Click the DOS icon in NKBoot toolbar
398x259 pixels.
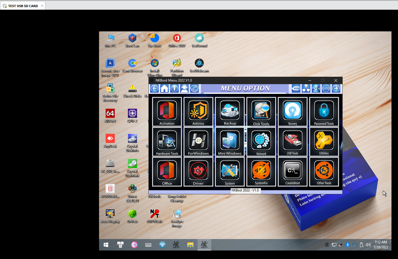coord(326,88)
